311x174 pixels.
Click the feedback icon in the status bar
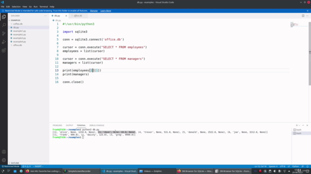tap(303, 166)
